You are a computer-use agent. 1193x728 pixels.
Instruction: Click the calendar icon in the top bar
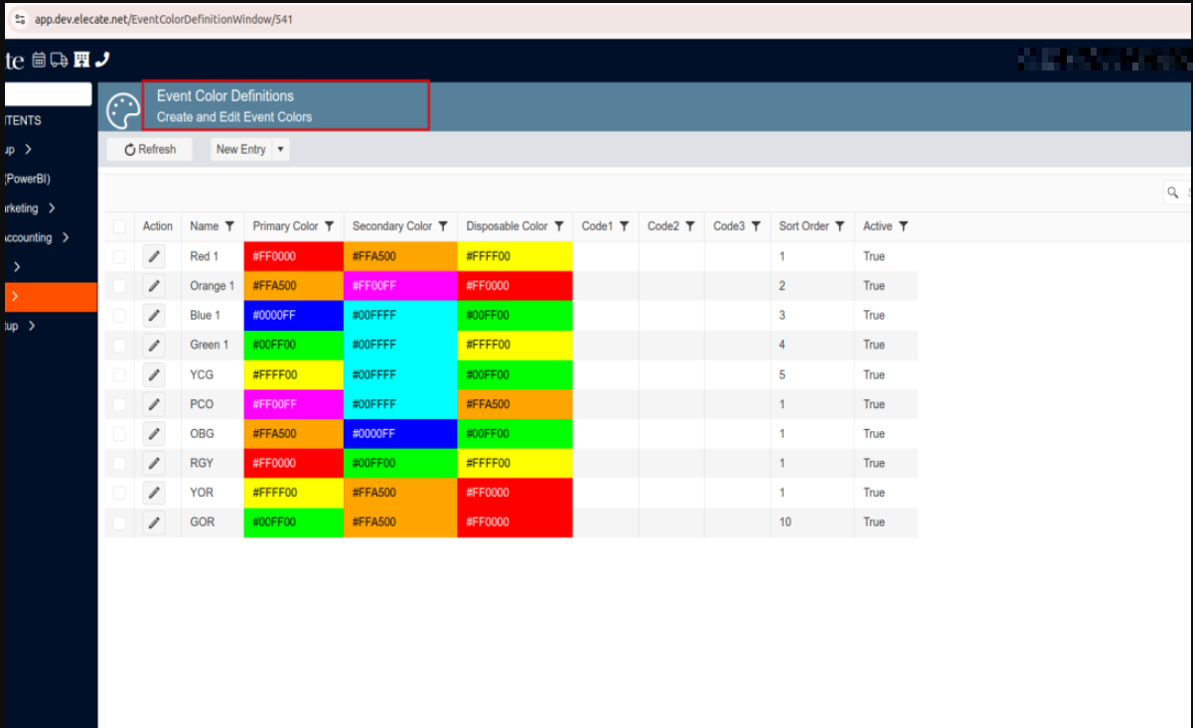pos(39,61)
